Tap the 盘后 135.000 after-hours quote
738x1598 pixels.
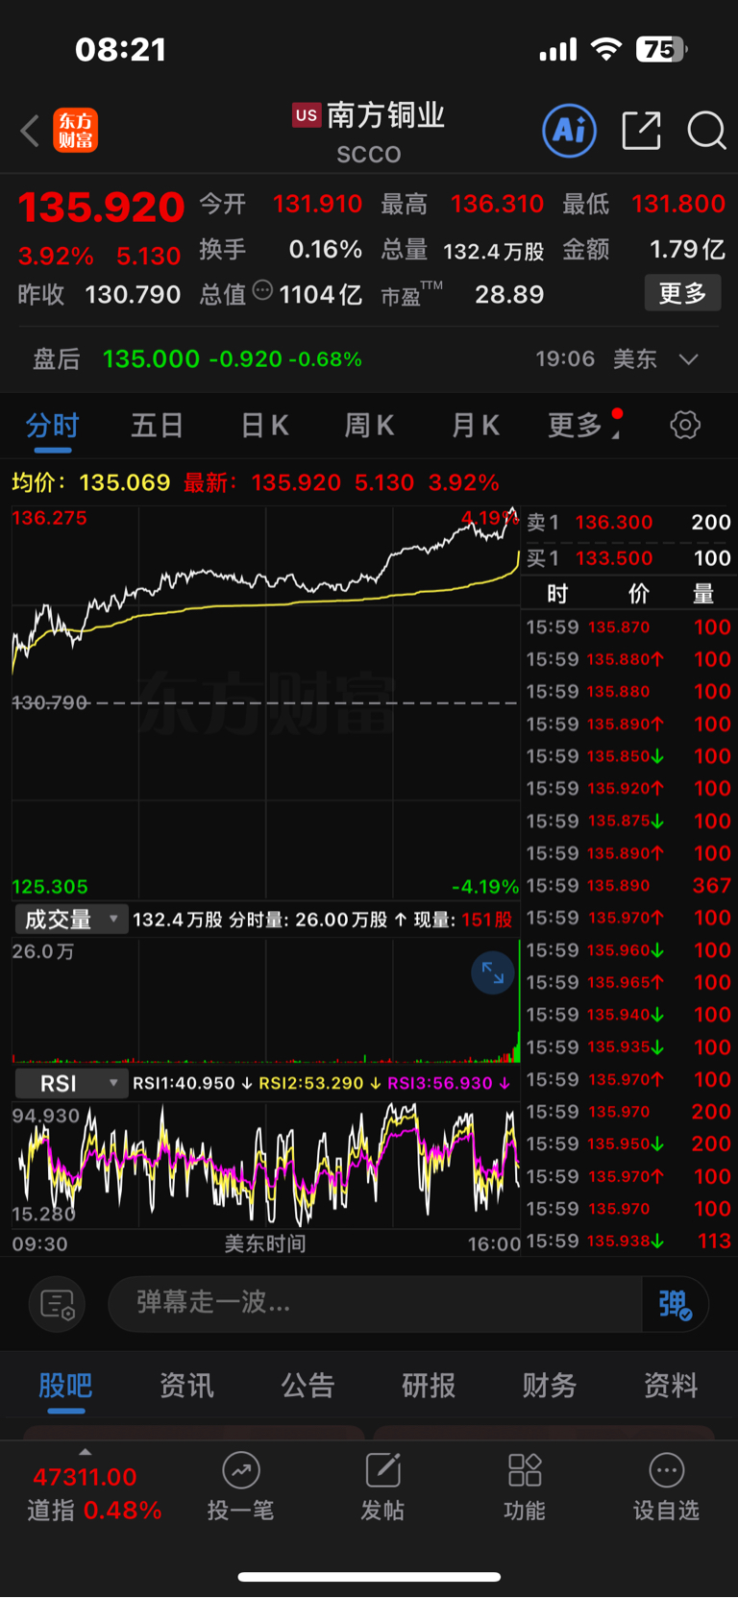[197, 359]
